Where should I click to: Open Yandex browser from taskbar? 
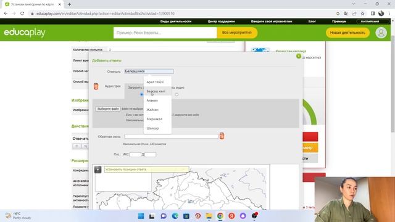pos(231,216)
